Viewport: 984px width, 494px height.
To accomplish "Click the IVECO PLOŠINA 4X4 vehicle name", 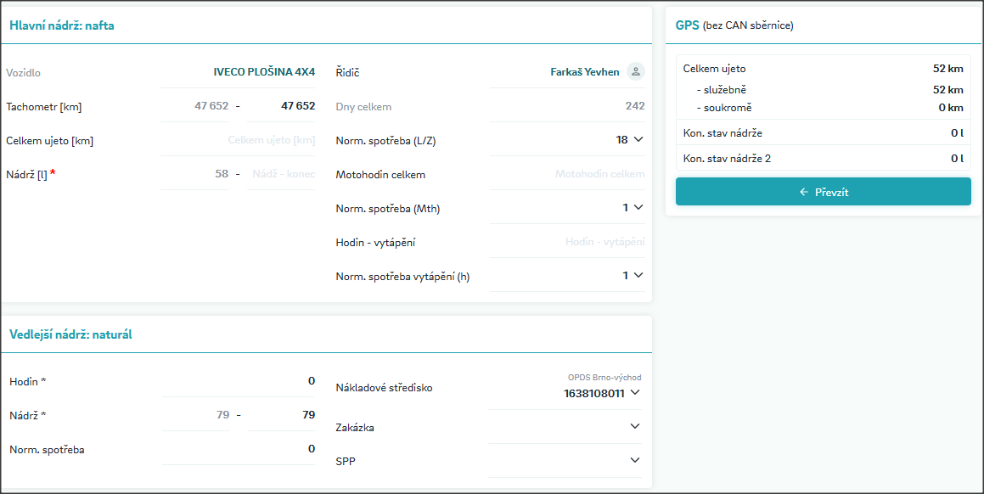I will click(264, 72).
